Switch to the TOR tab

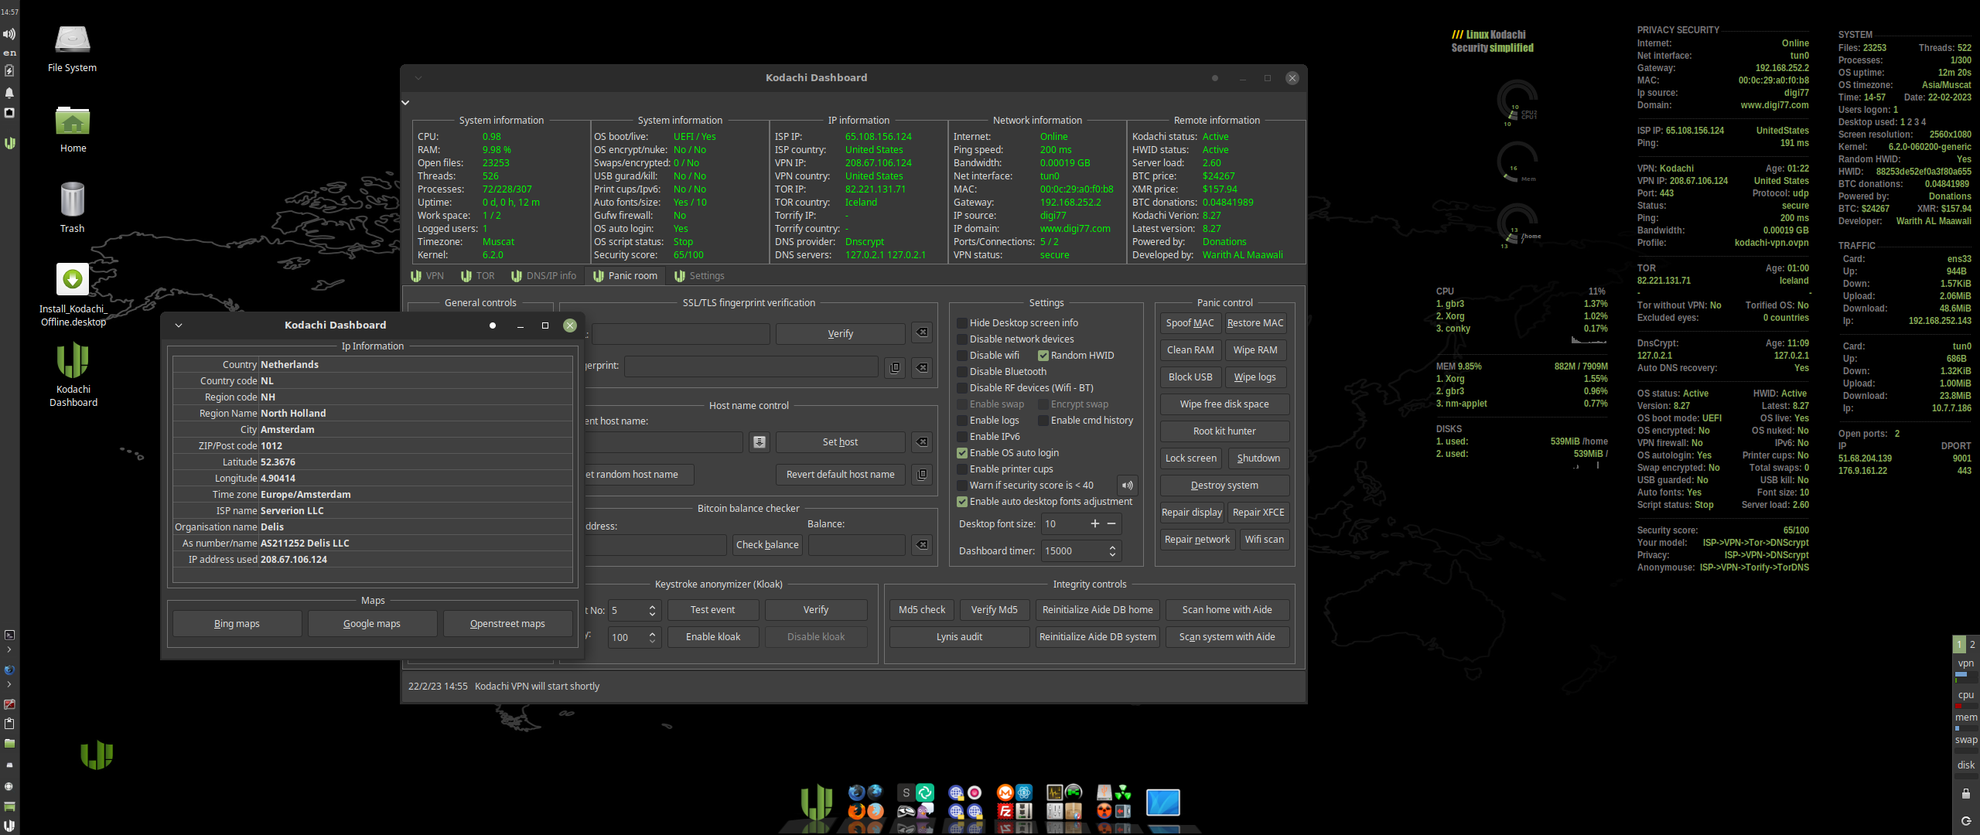point(477,276)
